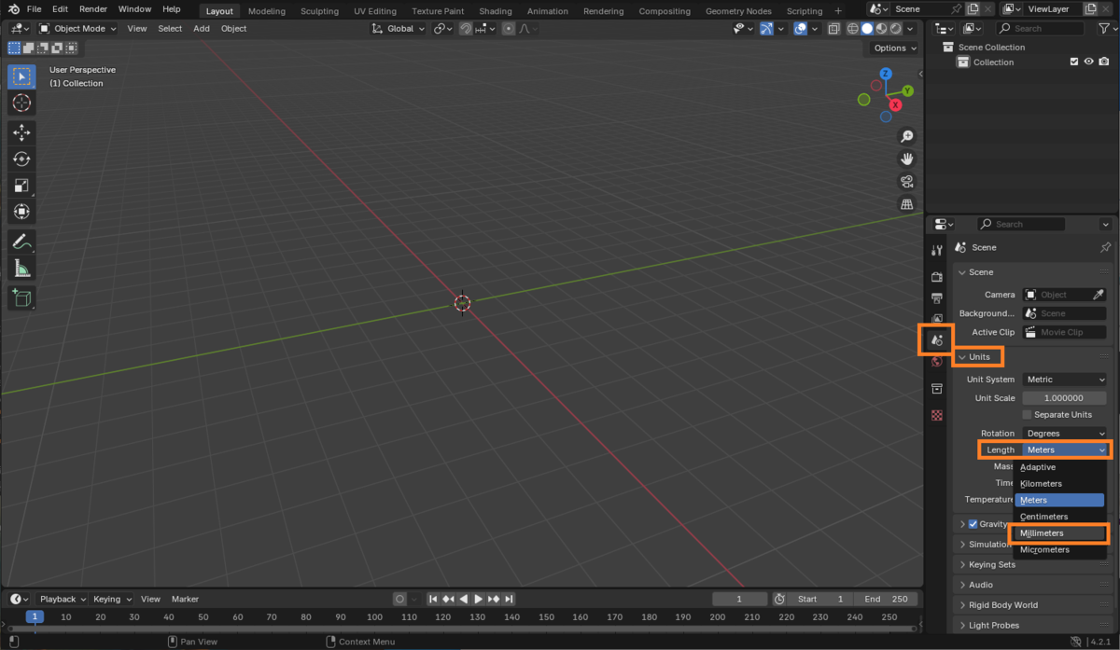Activate the 3D Cursor tool

click(22, 104)
